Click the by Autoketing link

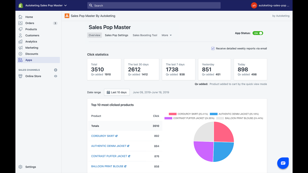point(281,16)
